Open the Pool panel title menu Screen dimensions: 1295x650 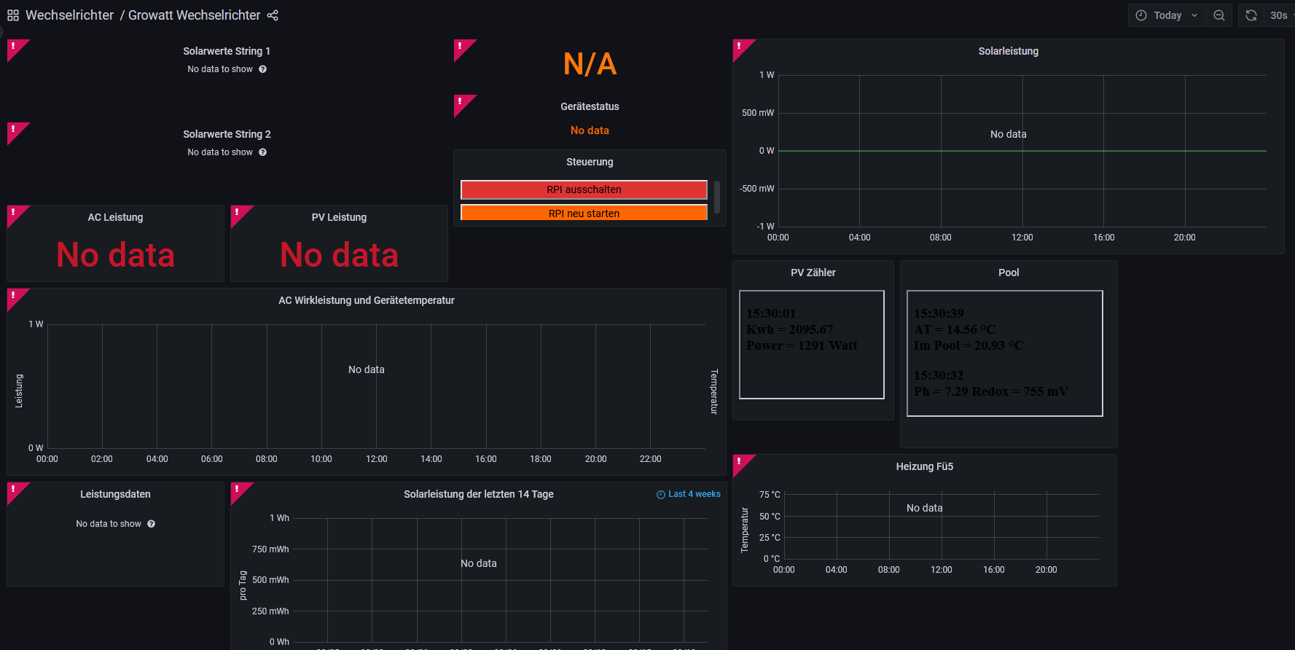(1008, 273)
